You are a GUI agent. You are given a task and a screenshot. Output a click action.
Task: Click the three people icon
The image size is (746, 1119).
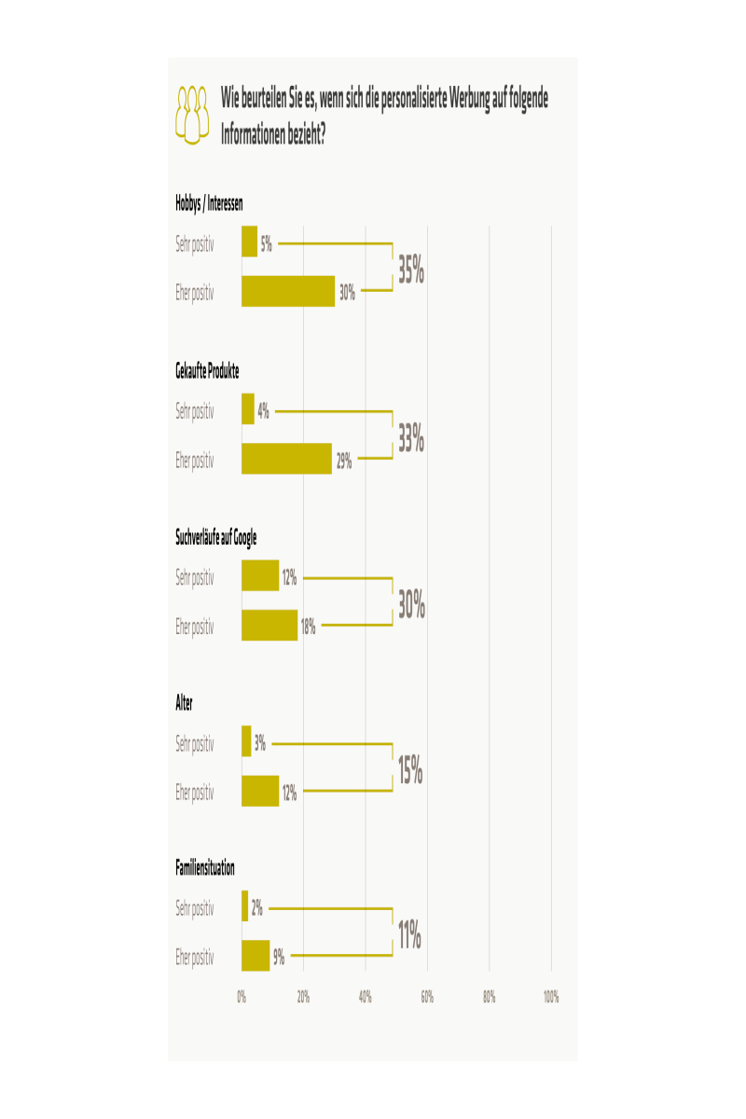192,115
